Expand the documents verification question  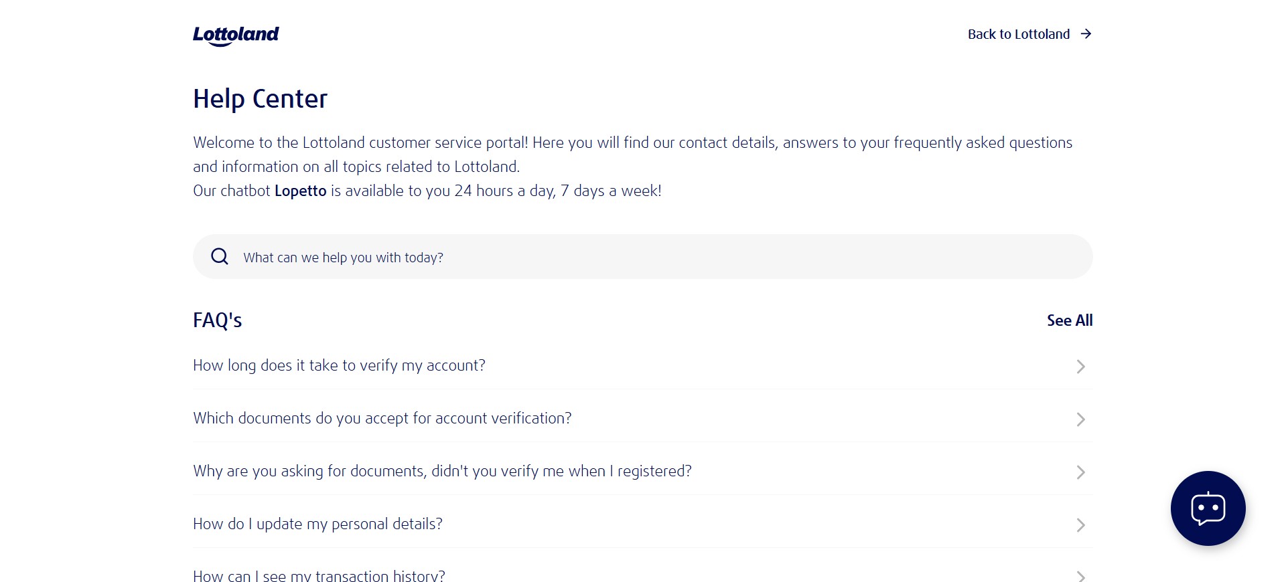382,418
